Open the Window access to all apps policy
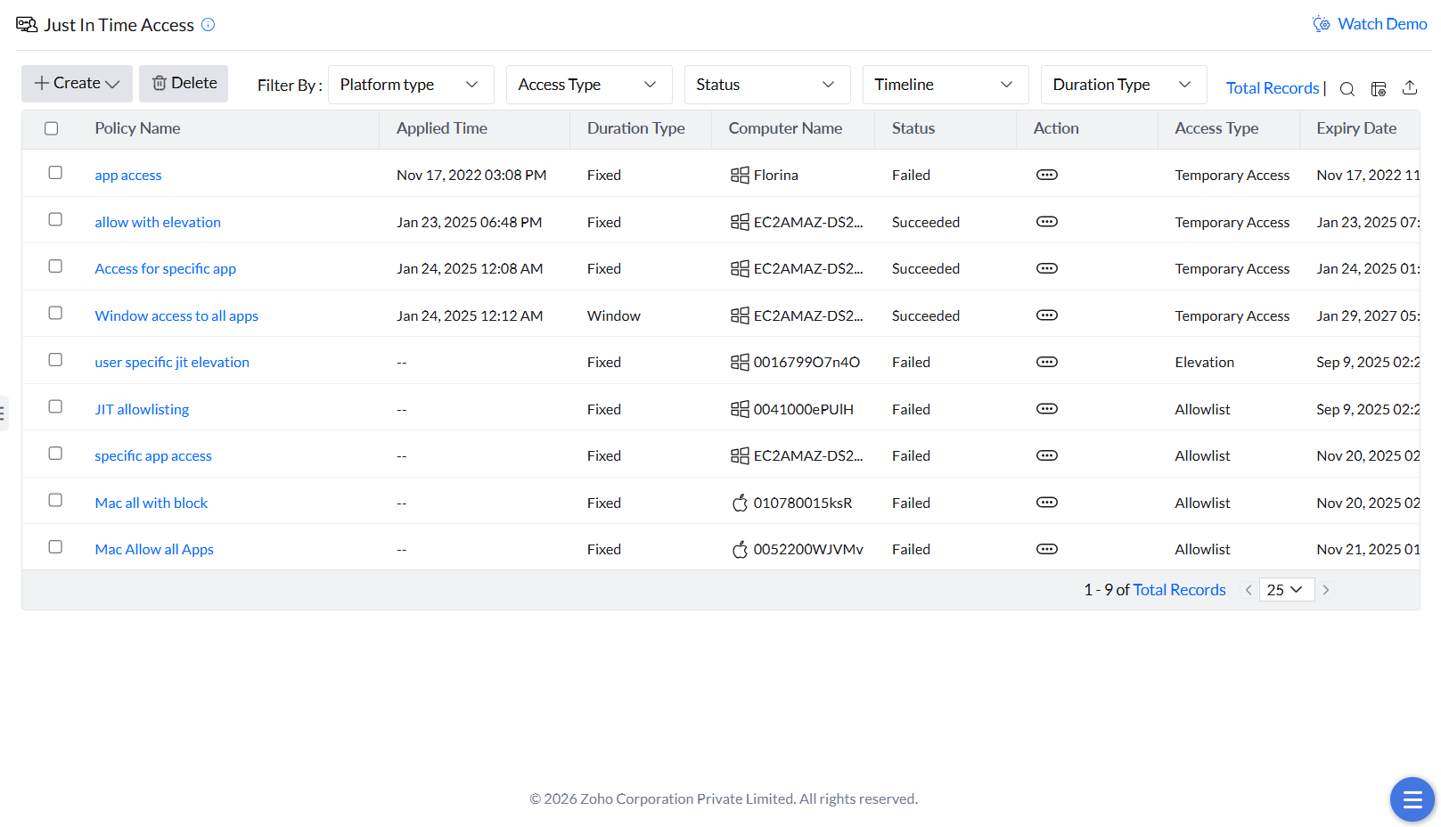This screenshot has width=1441, height=827. click(176, 315)
